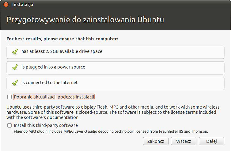This screenshot has width=231, height=152.
Task: Click the third-party software description paragraph
Action: coord(113,112)
